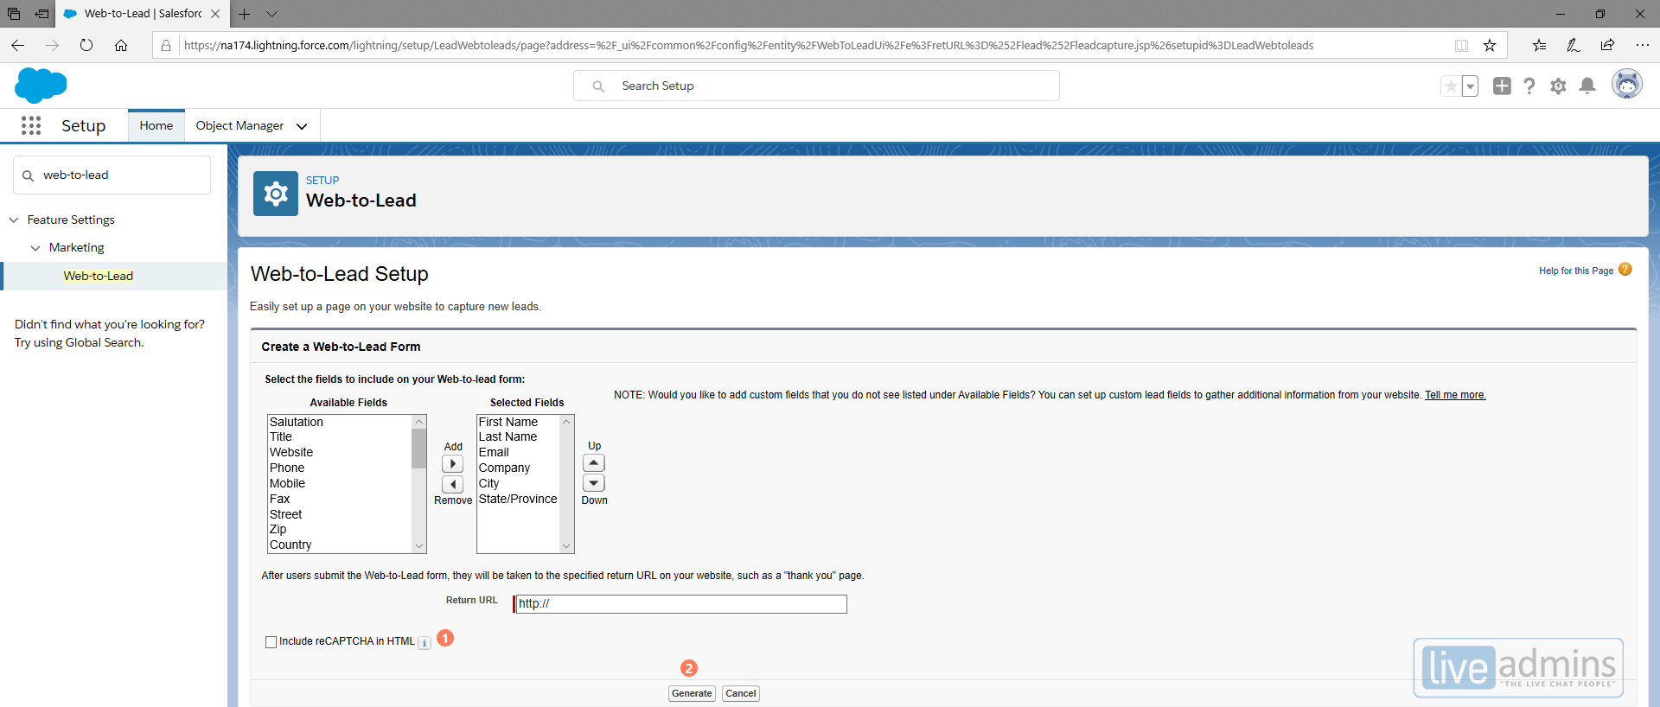Select Street in Available Fields
Viewport: 1660px width, 707px height.
pyautogui.click(x=286, y=514)
